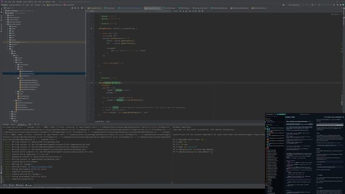
Task: Click upper gutter marker beside function declaration
Action: 92,29
